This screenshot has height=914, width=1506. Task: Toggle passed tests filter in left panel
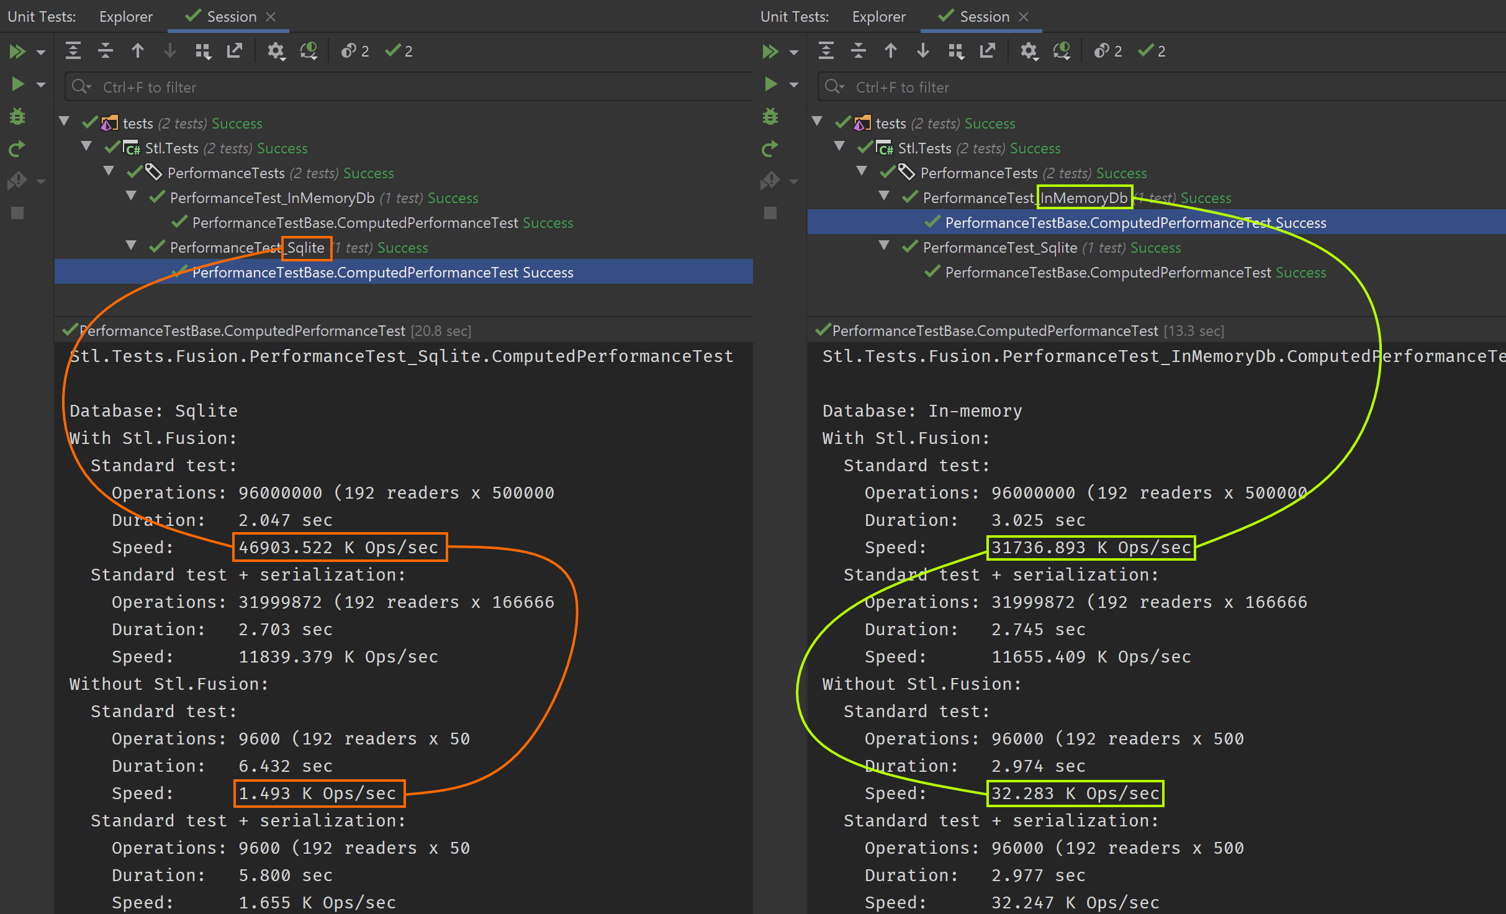pos(399,51)
